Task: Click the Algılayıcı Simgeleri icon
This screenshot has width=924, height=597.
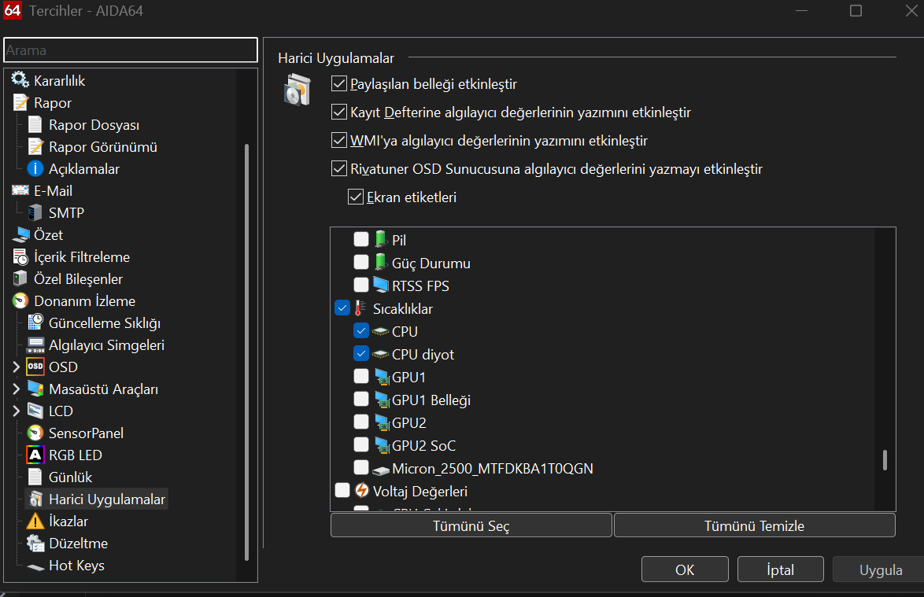Action: click(x=35, y=345)
